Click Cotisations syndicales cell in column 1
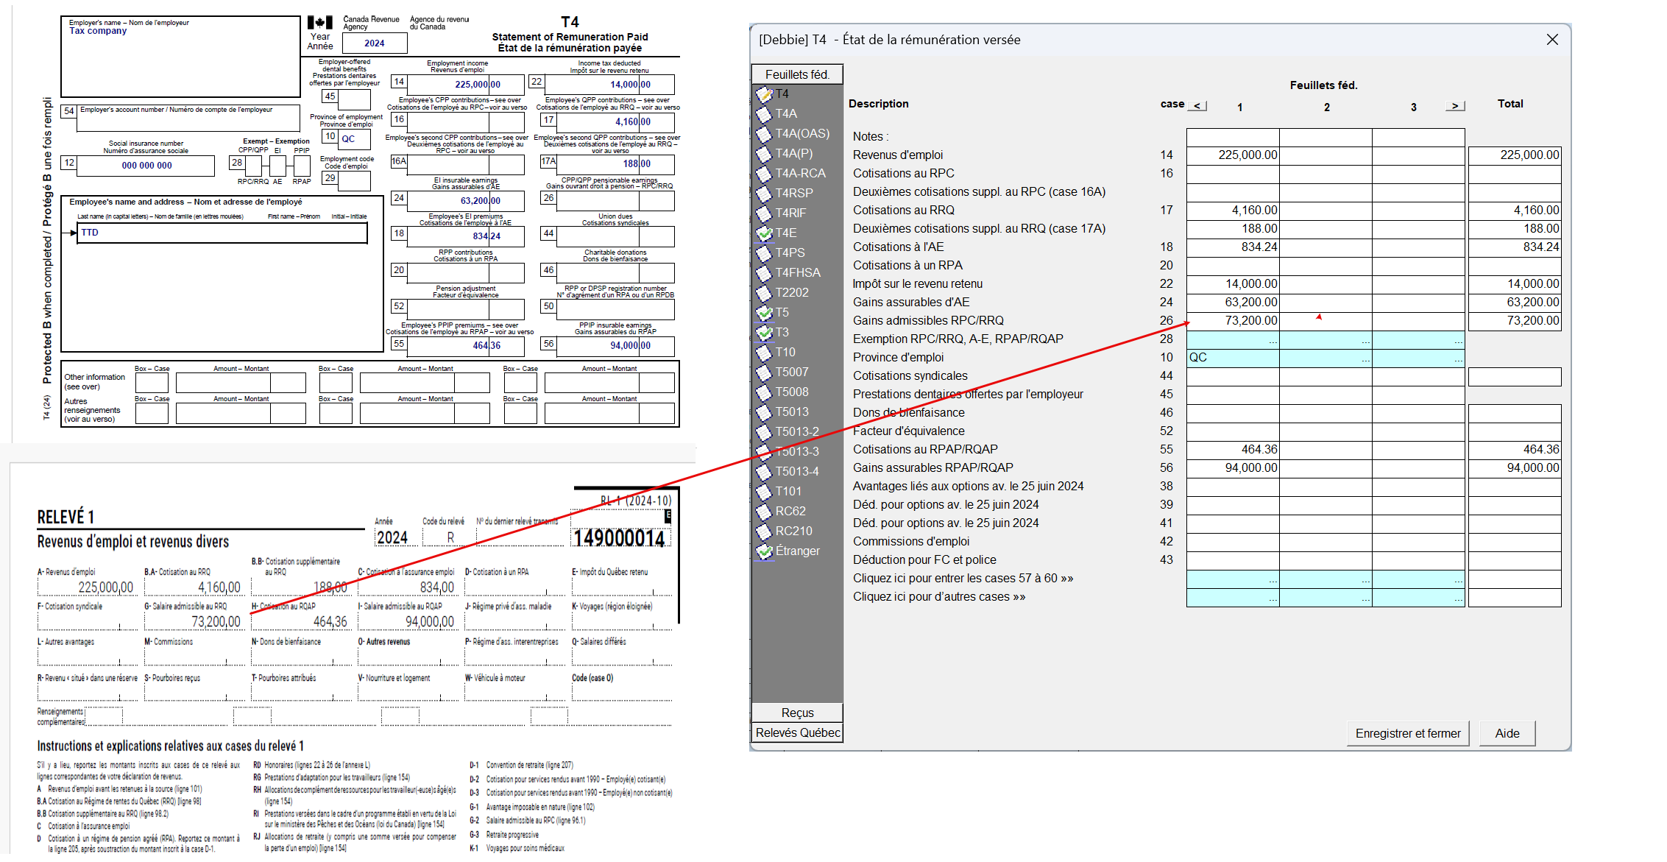This screenshot has height=862, width=1667. pos(1233,376)
